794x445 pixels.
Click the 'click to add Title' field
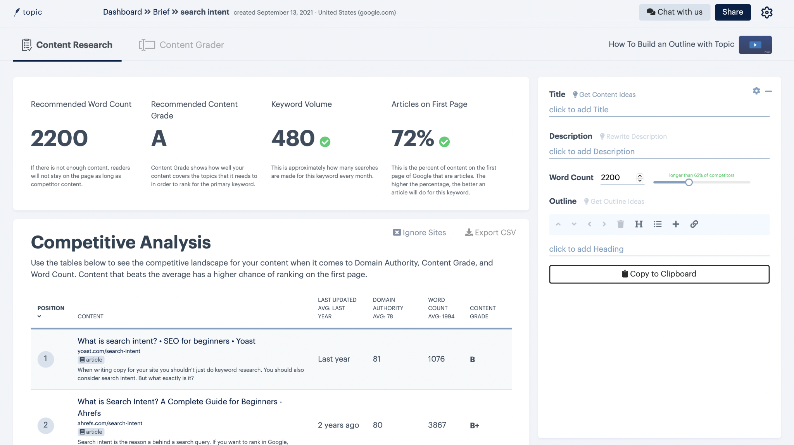click(578, 110)
